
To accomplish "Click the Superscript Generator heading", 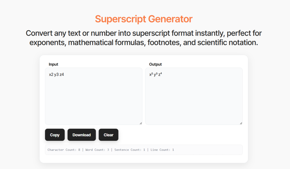I will pyautogui.click(x=144, y=19).
